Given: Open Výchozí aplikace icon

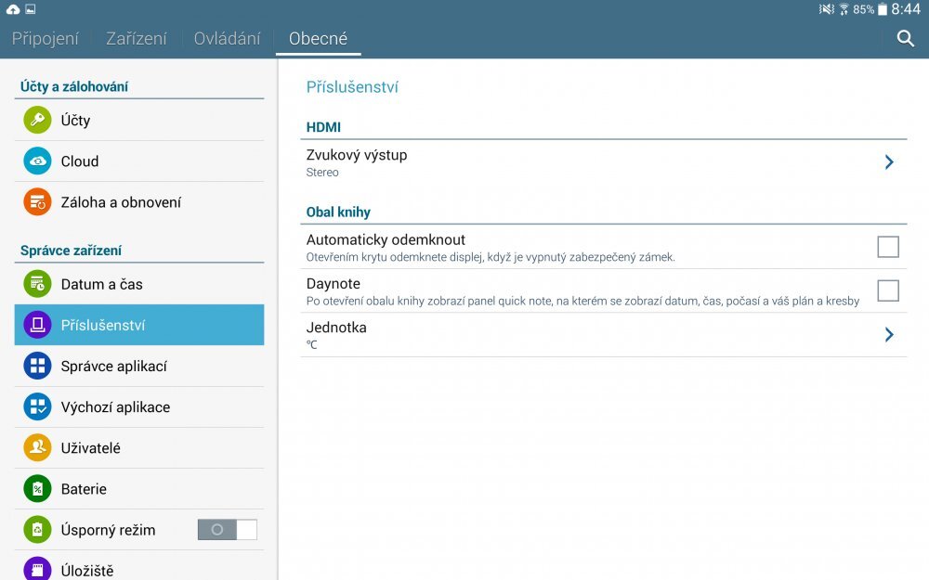Looking at the screenshot, I should 37,406.
